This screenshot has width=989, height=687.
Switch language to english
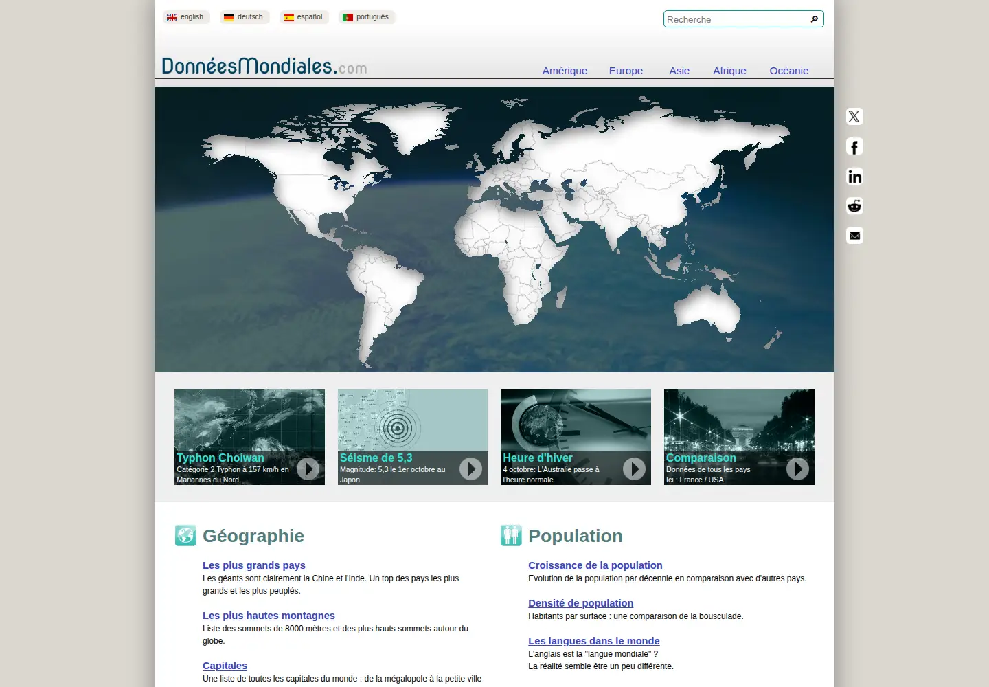187,17
